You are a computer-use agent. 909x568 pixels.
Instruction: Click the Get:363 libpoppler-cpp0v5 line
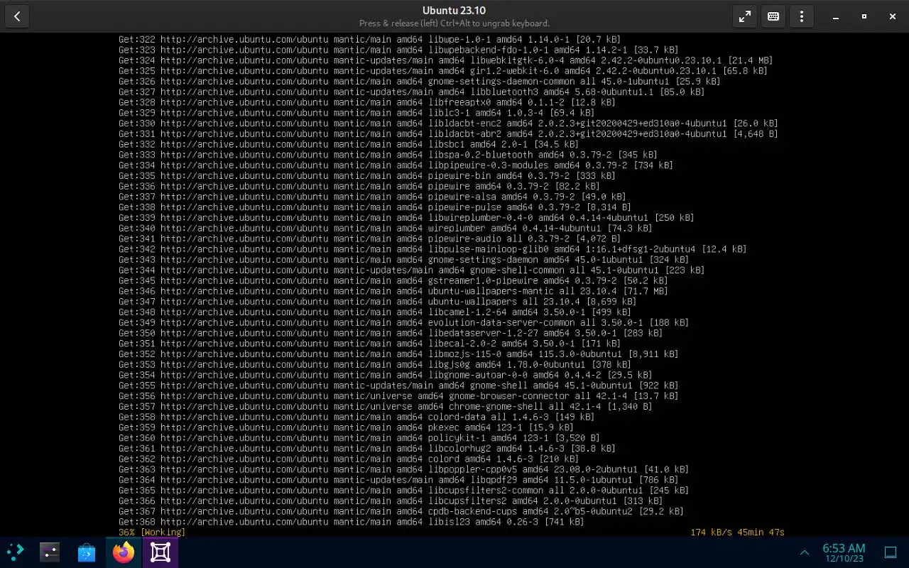coord(403,469)
